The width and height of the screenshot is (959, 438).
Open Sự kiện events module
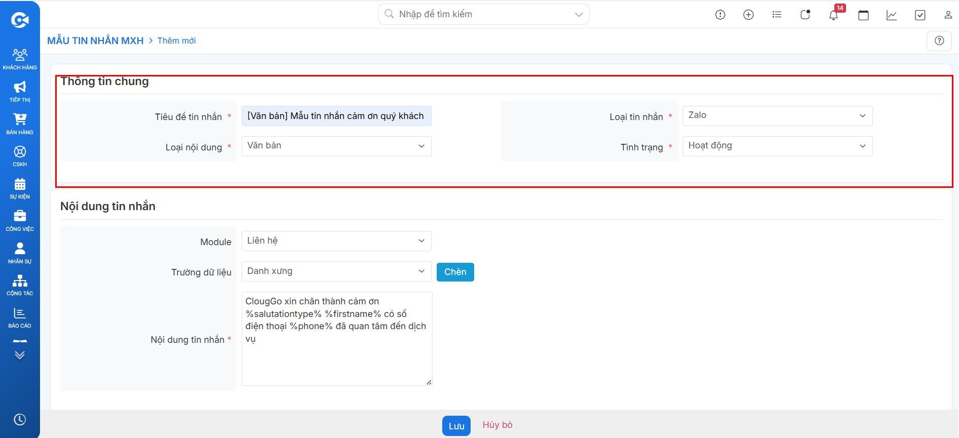(20, 188)
